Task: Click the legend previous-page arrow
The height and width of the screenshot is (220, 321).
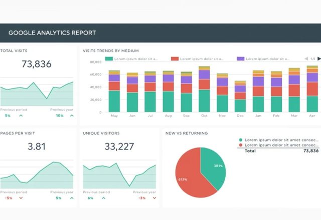Action: pyautogui.click(x=306, y=59)
